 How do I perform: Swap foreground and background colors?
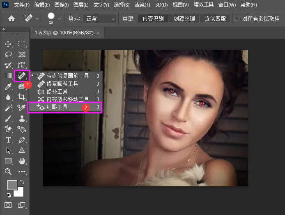point(22,181)
